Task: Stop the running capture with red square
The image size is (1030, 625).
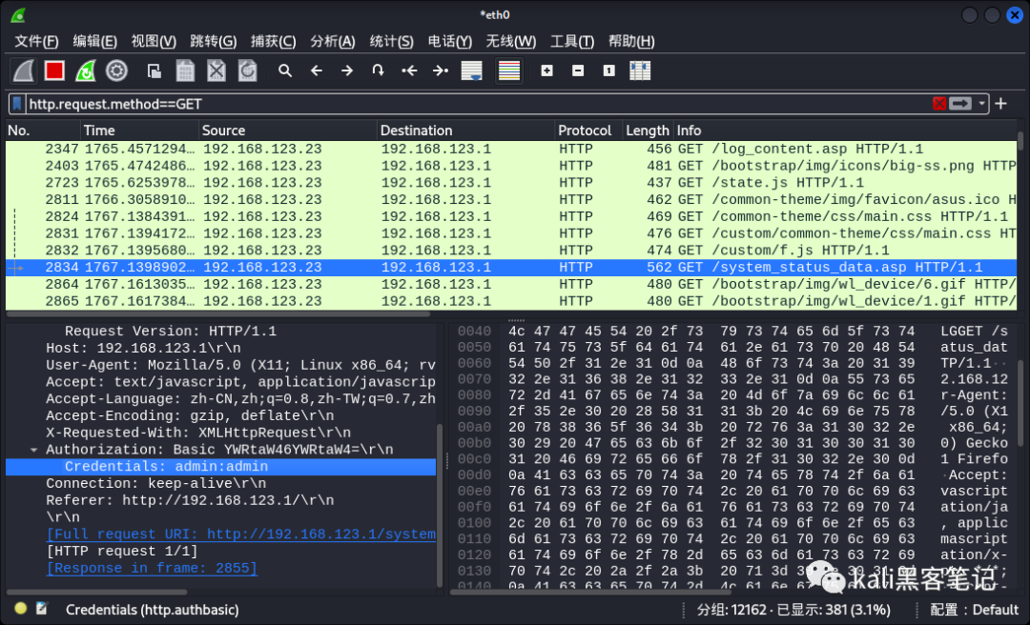Action: pos(54,71)
